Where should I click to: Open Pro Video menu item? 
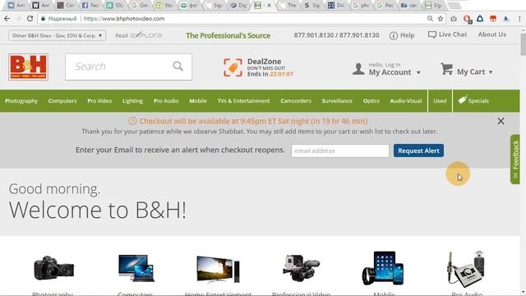click(99, 101)
